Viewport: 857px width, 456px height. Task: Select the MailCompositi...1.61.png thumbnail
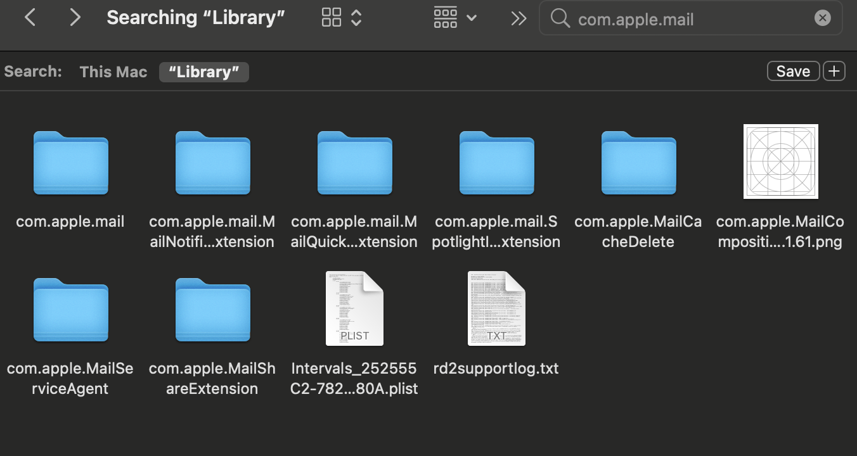coord(781,161)
